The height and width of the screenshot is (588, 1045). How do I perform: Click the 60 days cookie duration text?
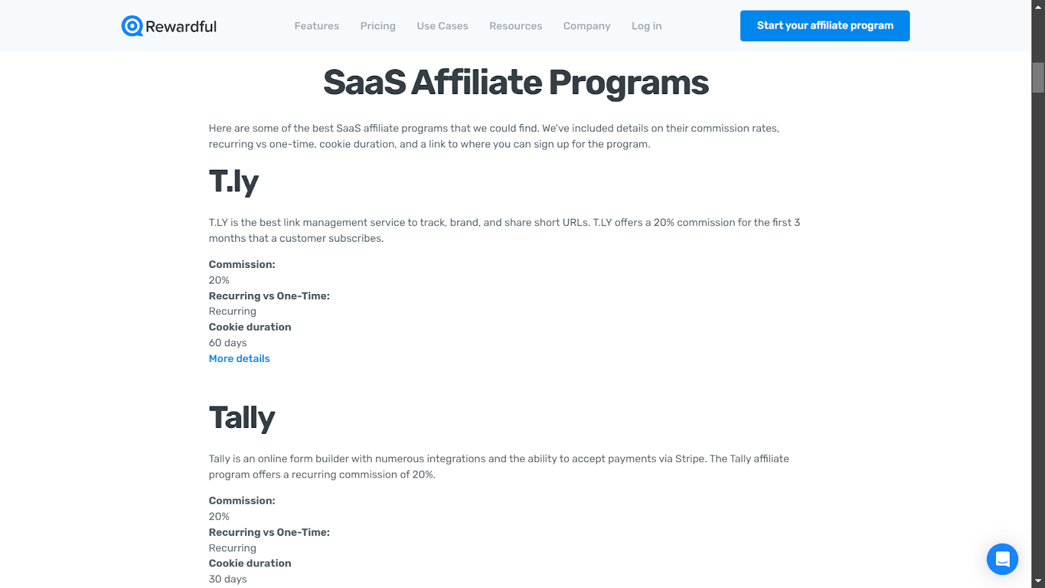click(x=228, y=343)
